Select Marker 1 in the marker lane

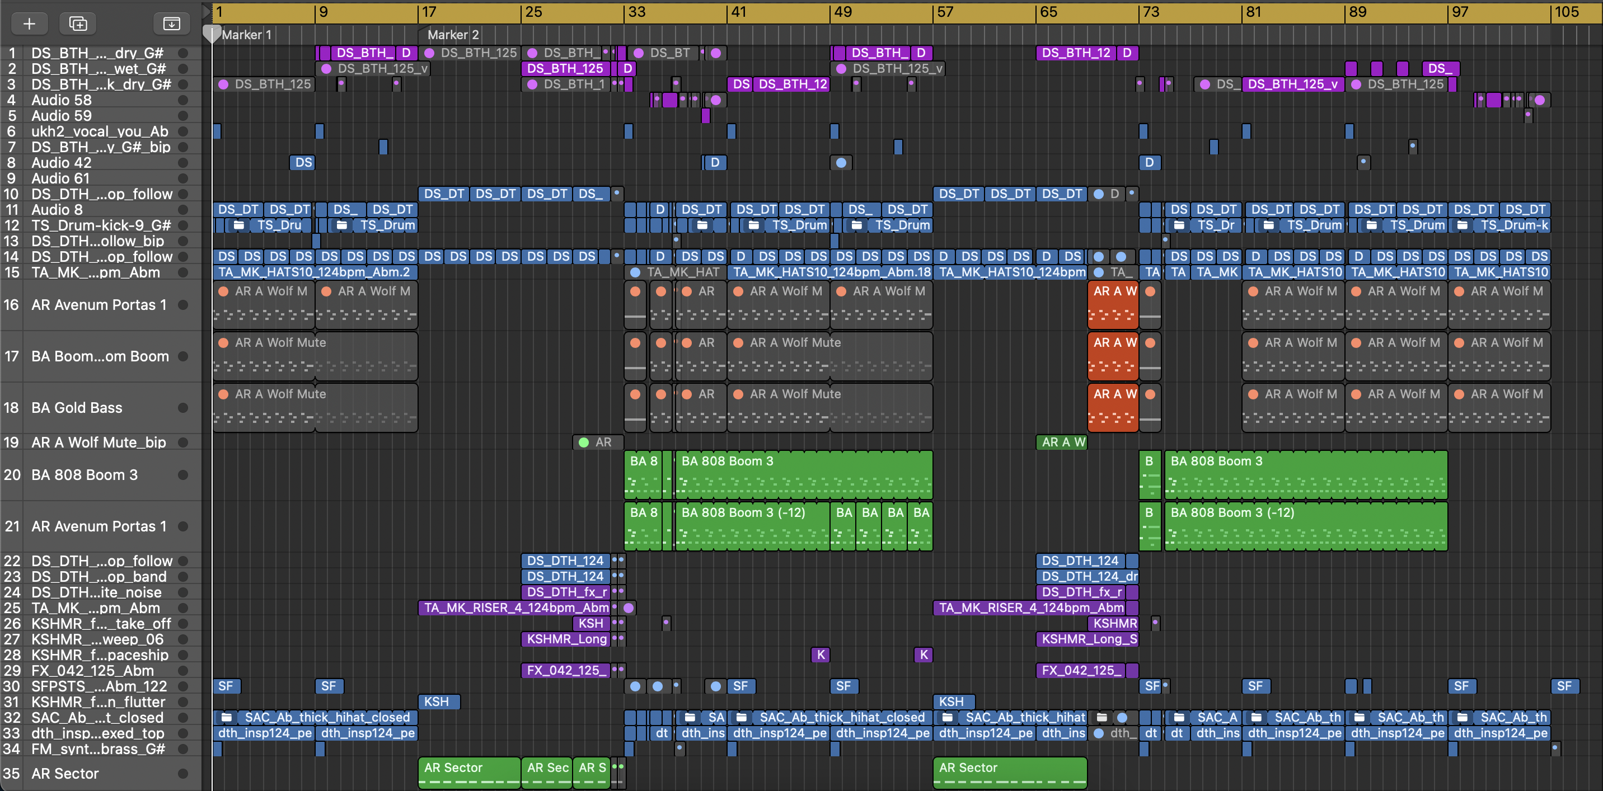pyautogui.click(x=246, y=35)
